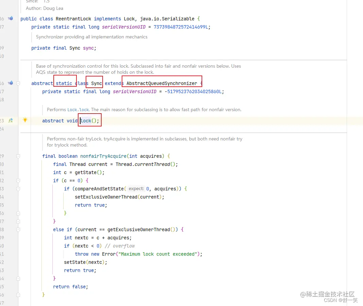This screenshot has height=306, width=363.
Task: Collapse the else if getExclusiveOwnerThread block
Action: (18, 230)
